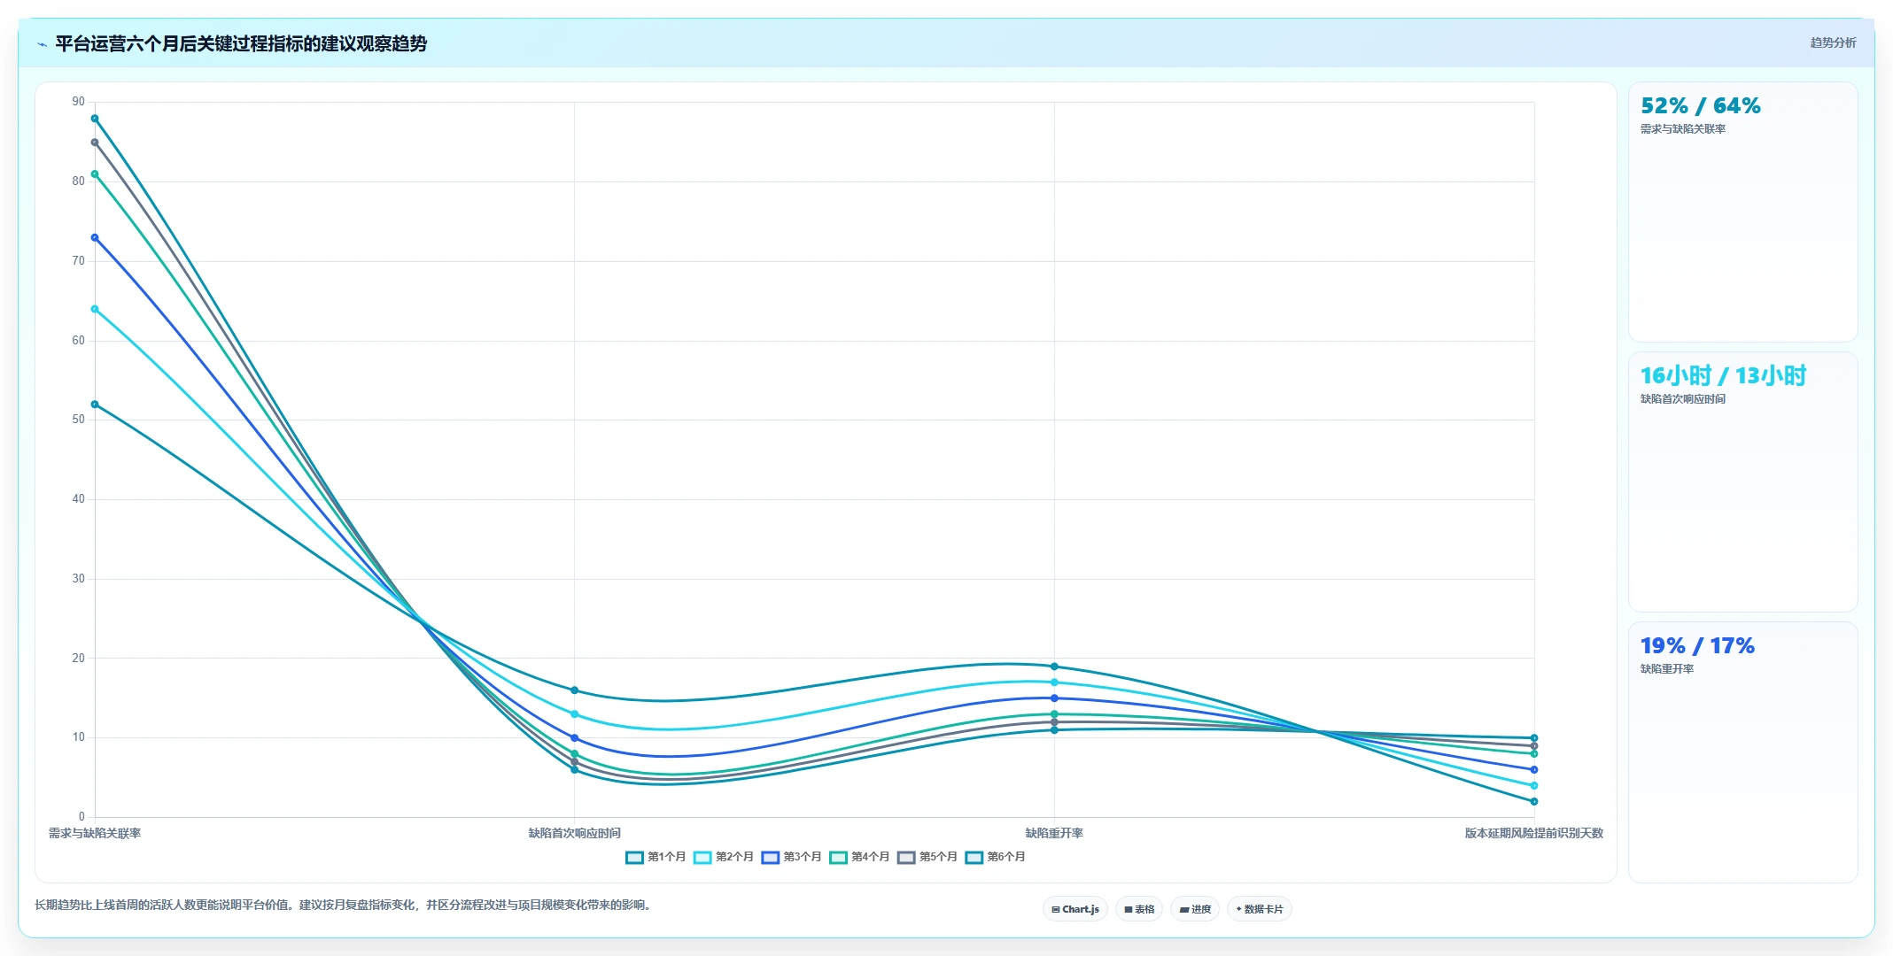Click the blue point at 73 on 需求与缺陷关联率
Viewport: 1893px width, 956px height.
coord(95,237)
